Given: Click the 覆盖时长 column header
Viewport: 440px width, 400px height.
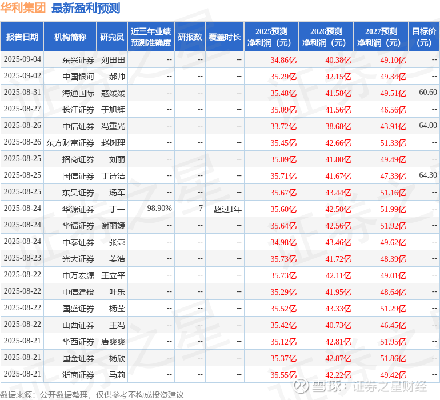Looking at the screenshot, I should pos(225,37).
